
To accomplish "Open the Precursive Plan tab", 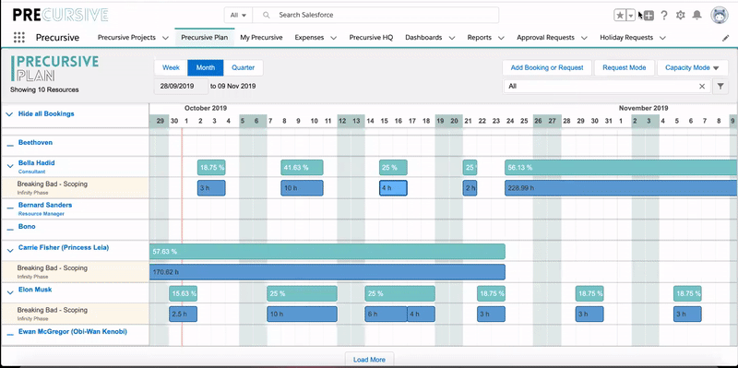I will coord(204,38).
